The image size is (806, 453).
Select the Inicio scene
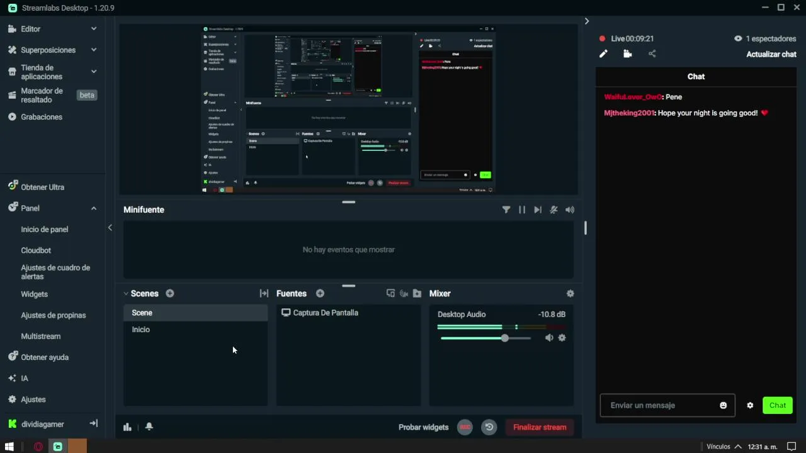pyautogui.click(x=195, y=330)
